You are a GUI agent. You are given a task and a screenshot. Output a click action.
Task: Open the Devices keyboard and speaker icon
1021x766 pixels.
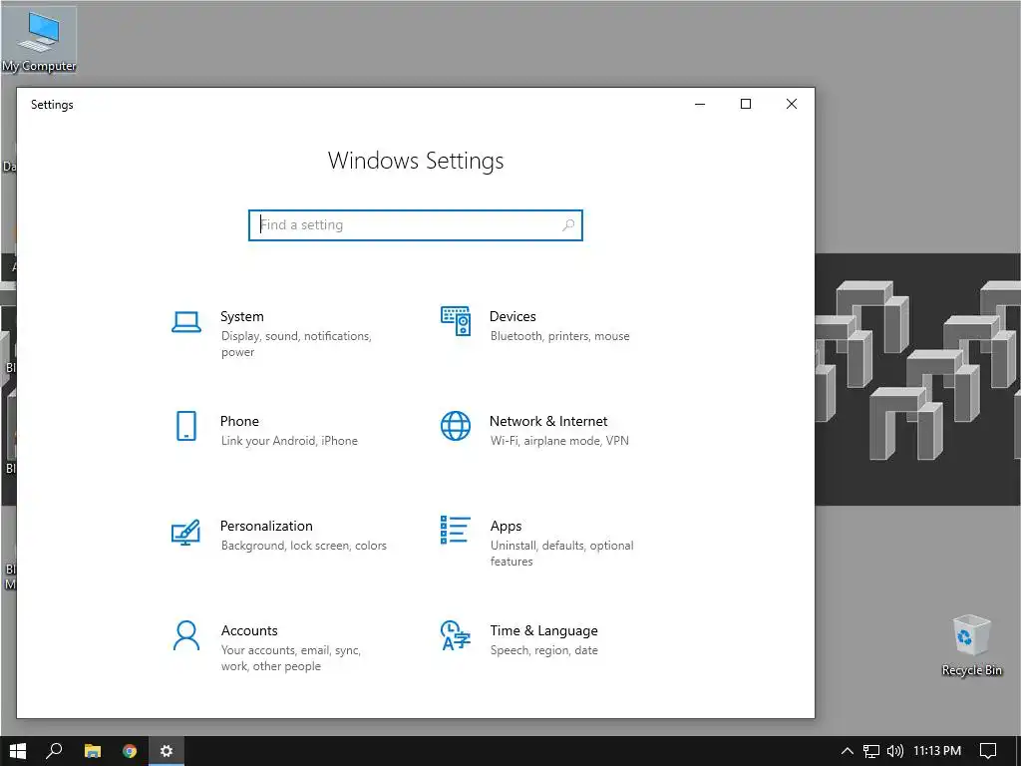tap(455, 321)
